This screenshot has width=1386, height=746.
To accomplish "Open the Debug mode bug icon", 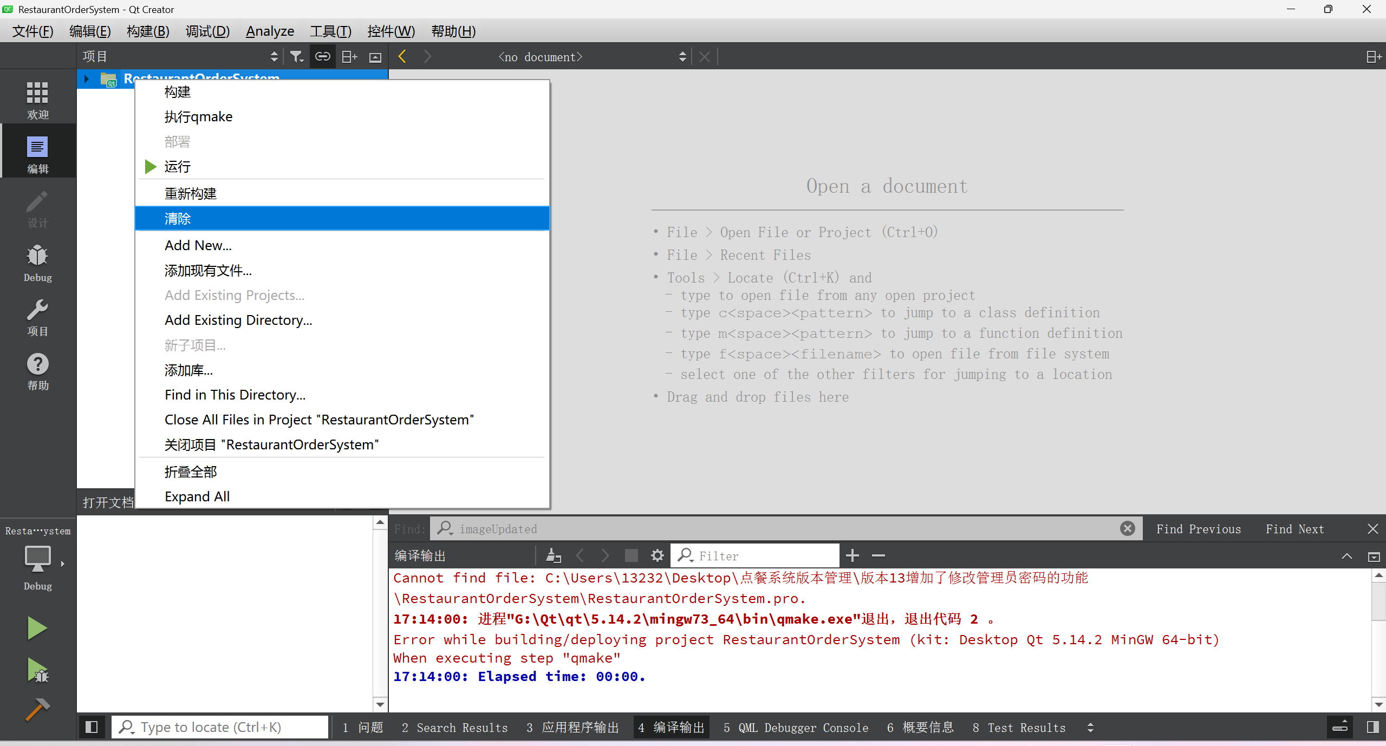I will click(x=37, y=263).
